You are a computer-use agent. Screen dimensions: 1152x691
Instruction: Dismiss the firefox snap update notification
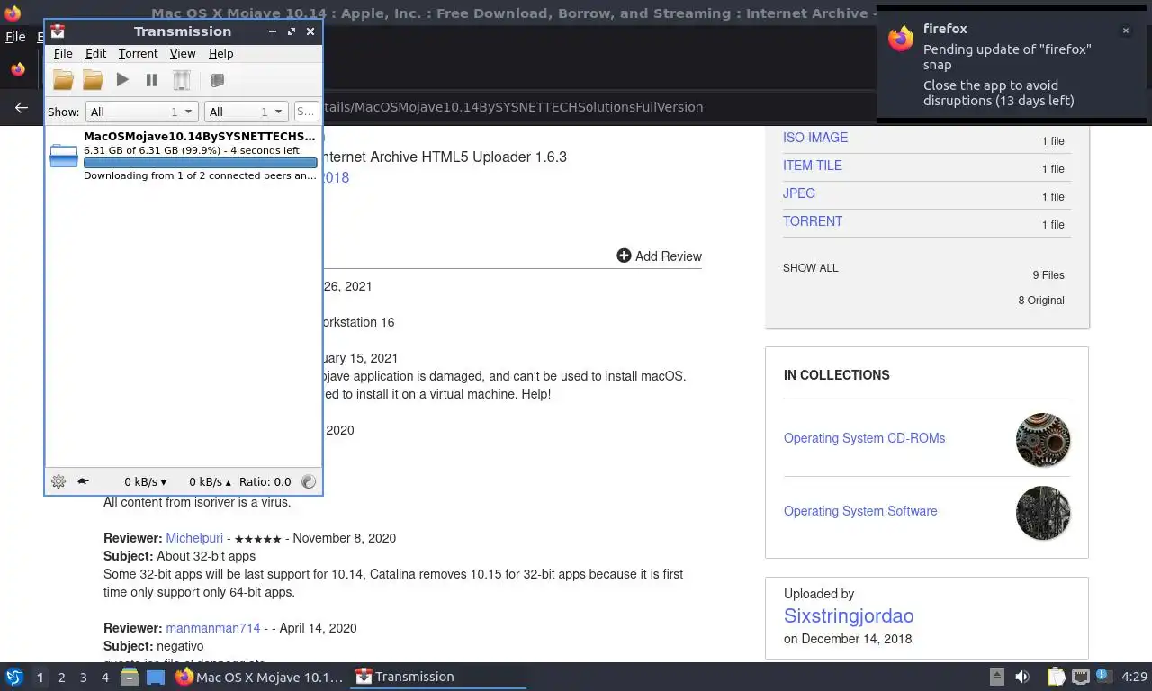tap(1125, 31)
